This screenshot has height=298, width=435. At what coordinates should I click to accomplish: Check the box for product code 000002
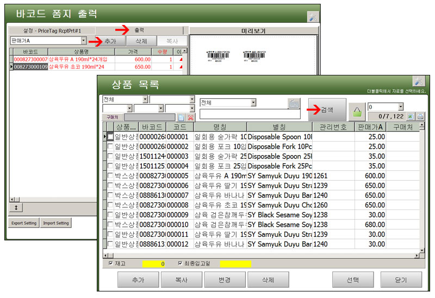pyautogui.click(x=110, y=146)
